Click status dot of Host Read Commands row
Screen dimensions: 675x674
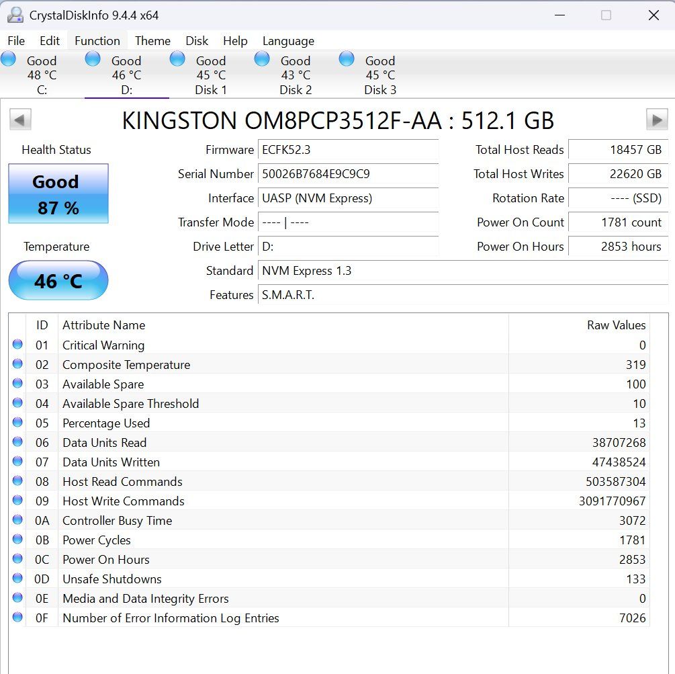(17, 480)
